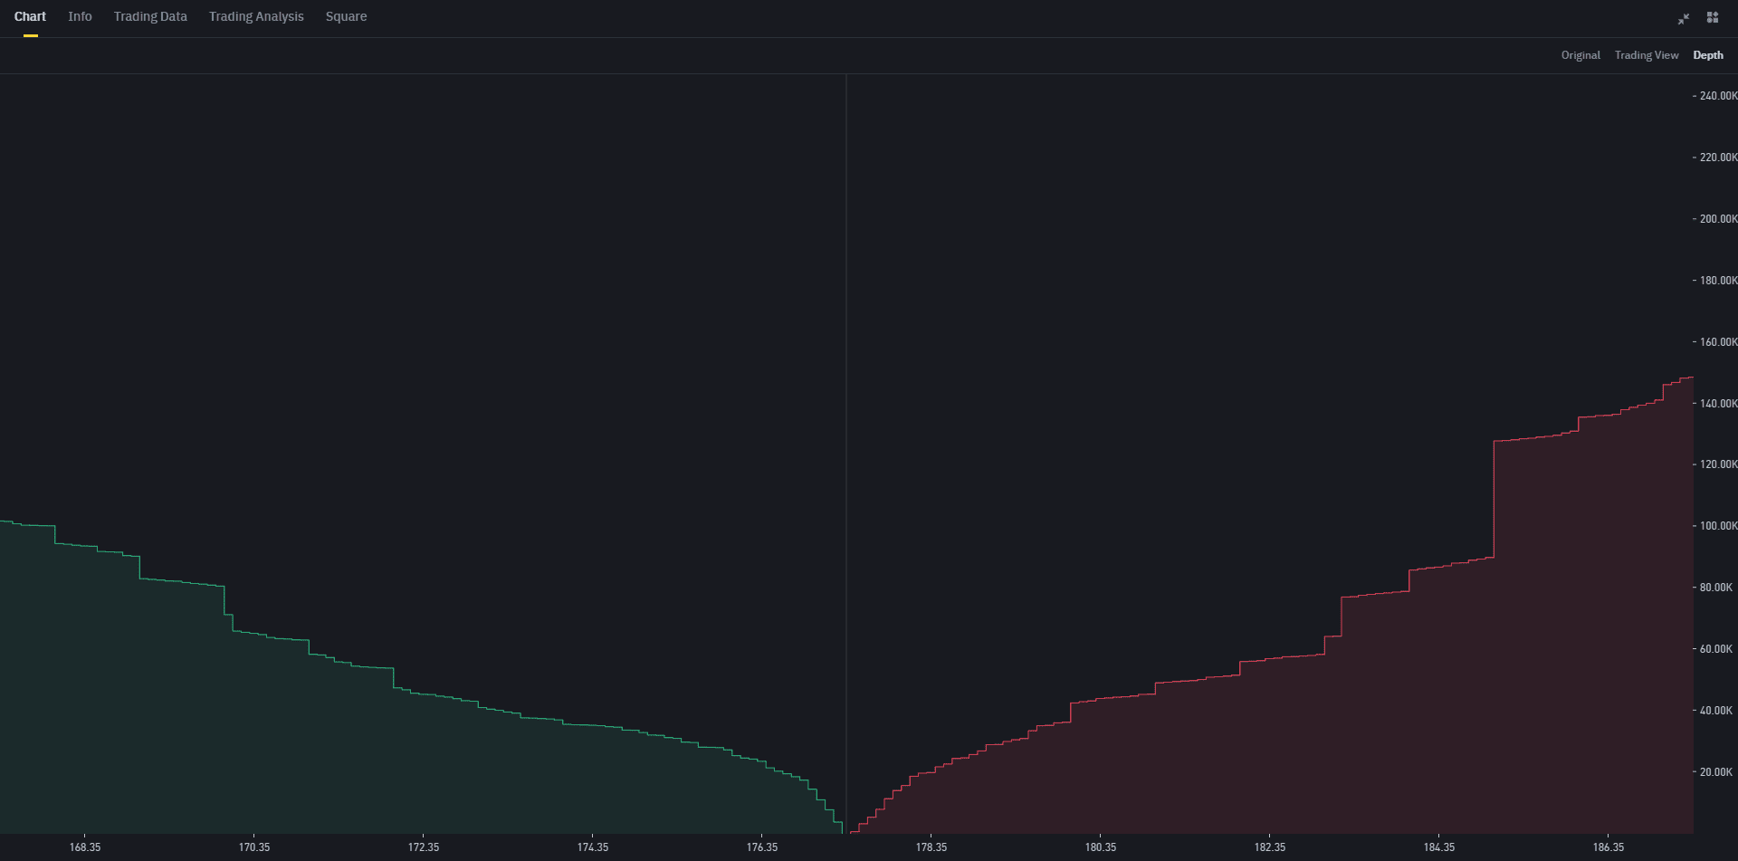The width and height of the screenshot is (1738, 861).
Task: Switch to the Trading Data tab
Action: pyautogui.click(x=150, y=16)
